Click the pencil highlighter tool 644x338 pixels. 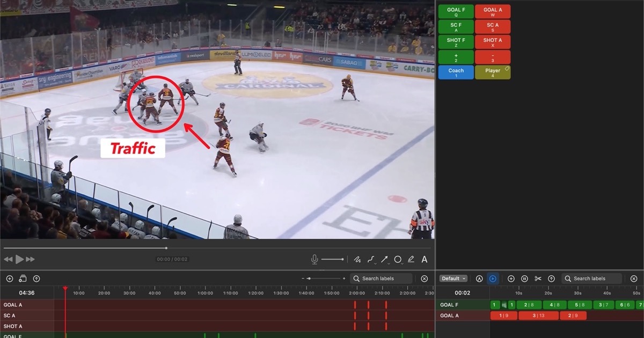point(411,259)
